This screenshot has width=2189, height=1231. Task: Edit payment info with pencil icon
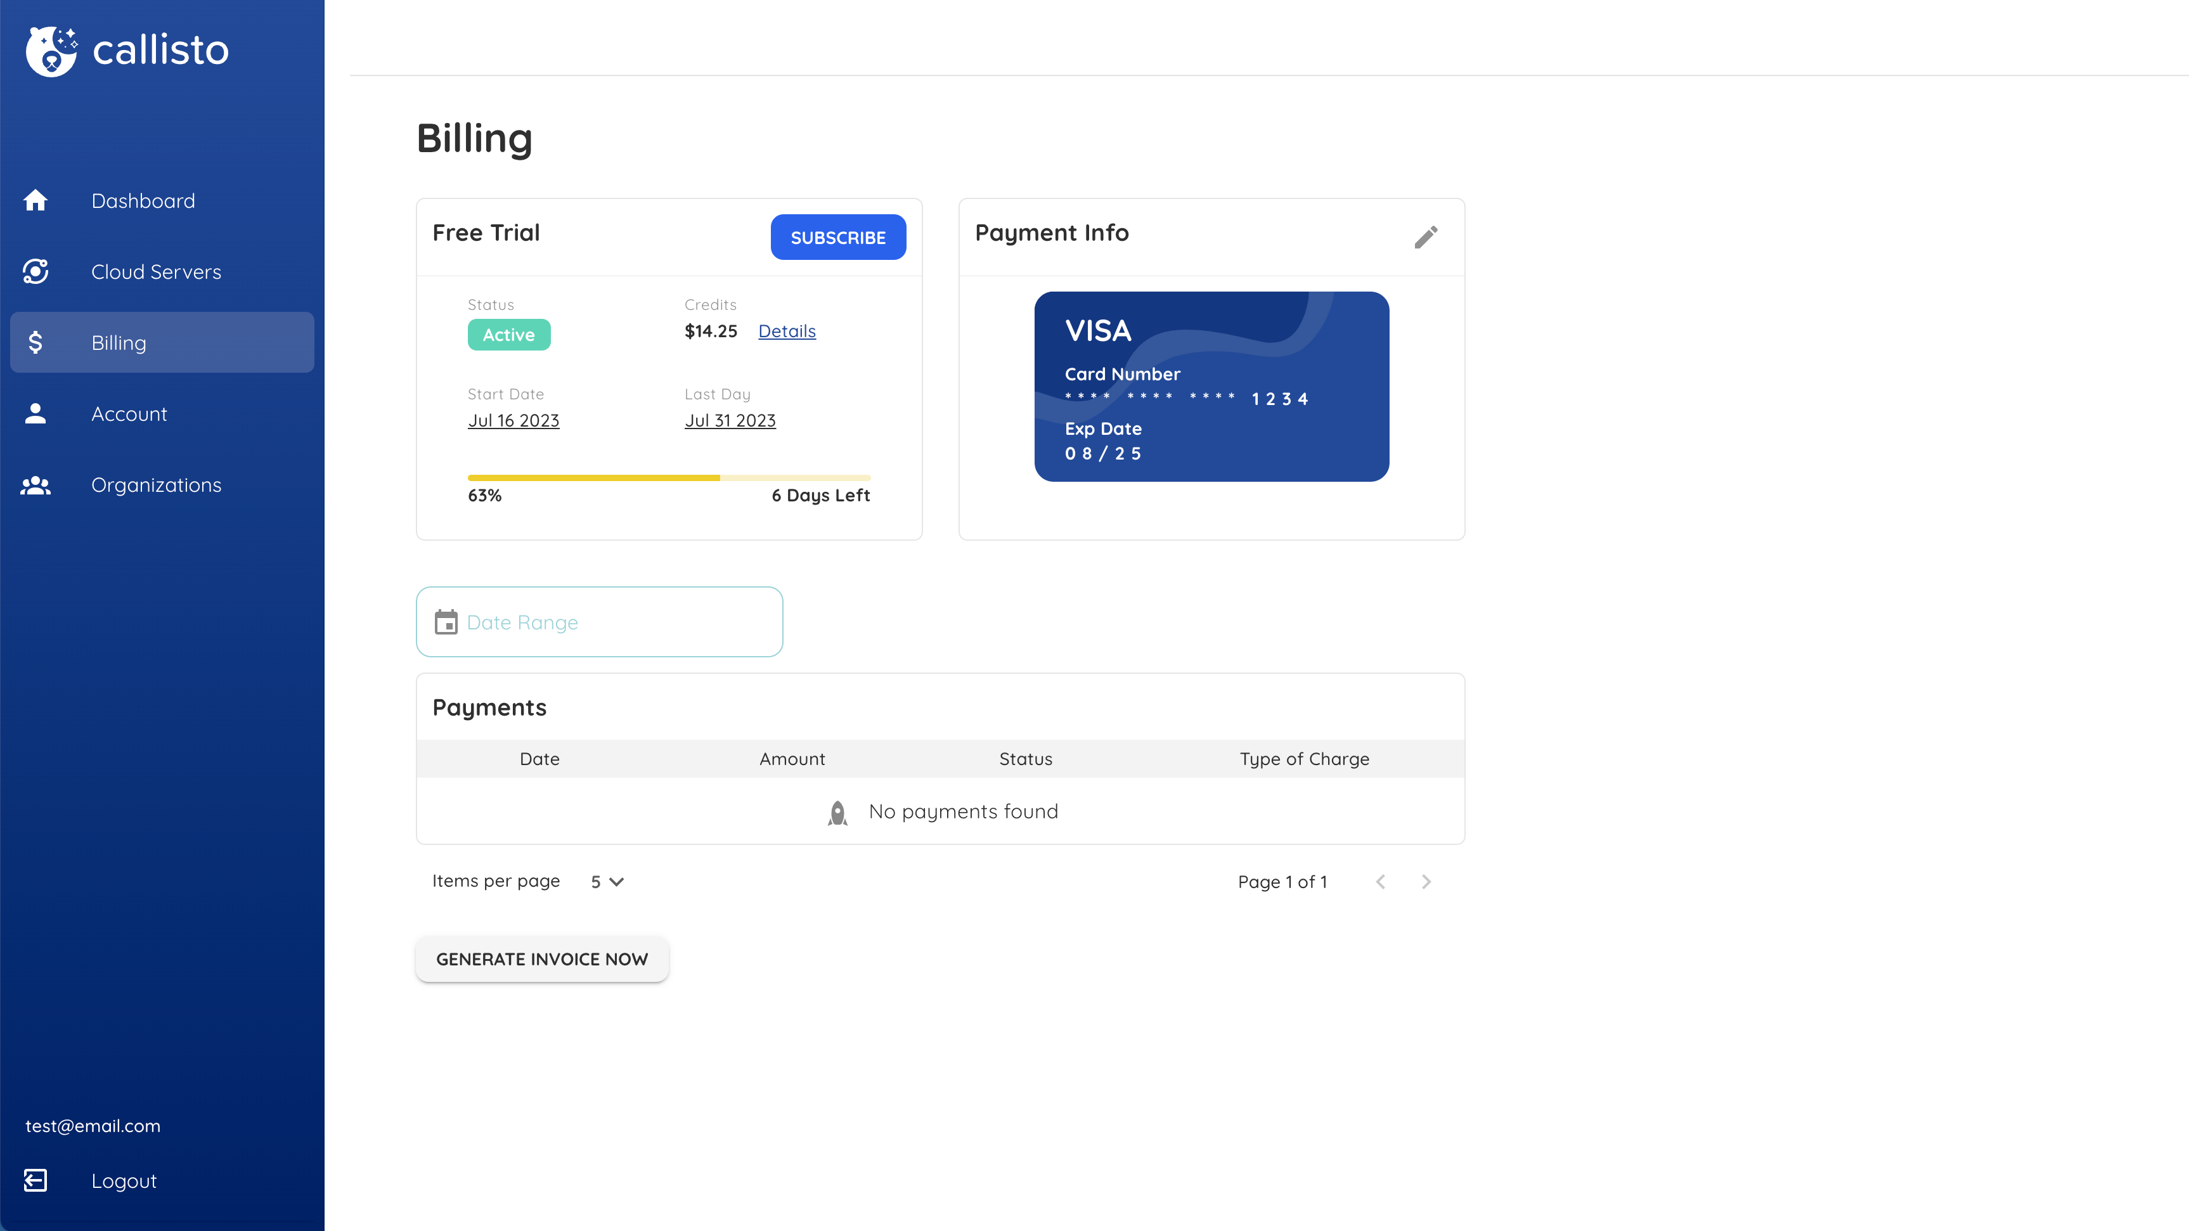[x=1426, y=237]
